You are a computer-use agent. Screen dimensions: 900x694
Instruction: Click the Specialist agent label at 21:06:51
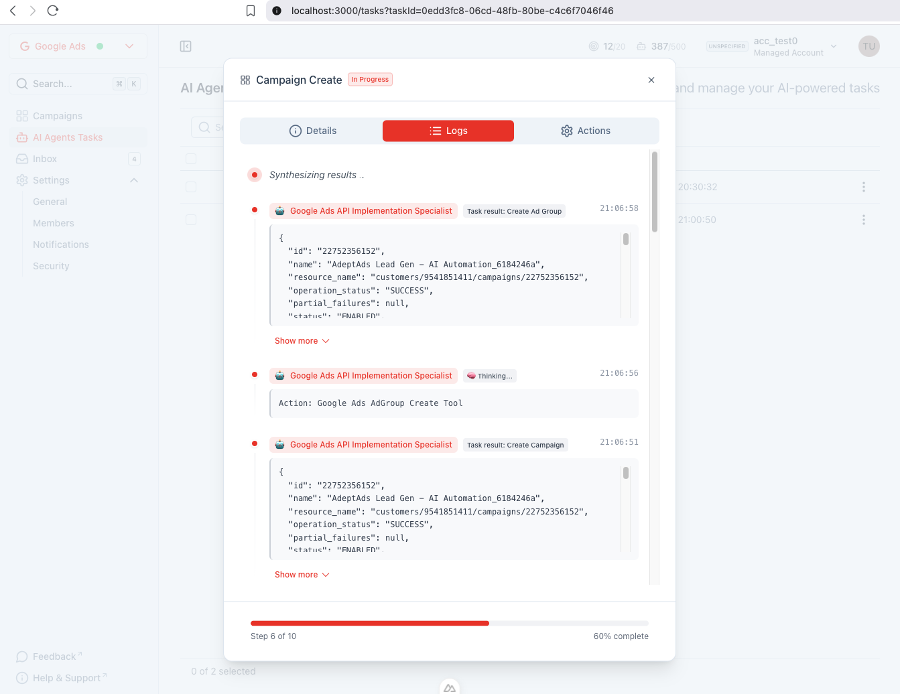364,445
